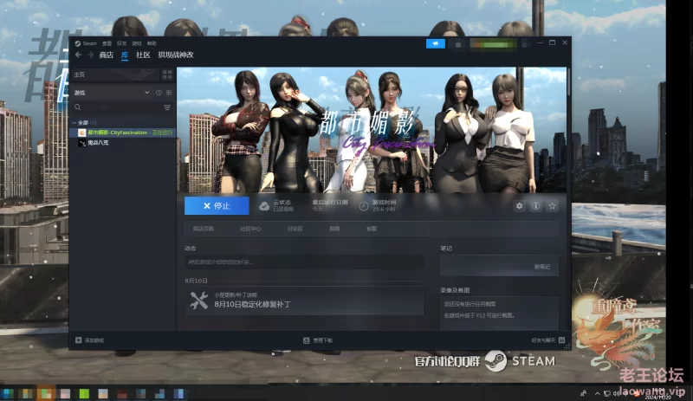Click the friends chat icon at bottom right
693x401 pixels.
click(561, 340)
